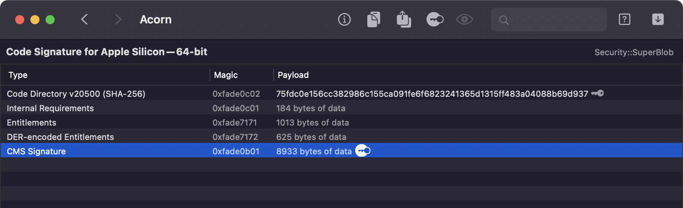Screen dimensions: 683x208
Task: Click the share/export icon
Action: click(404, 19)
